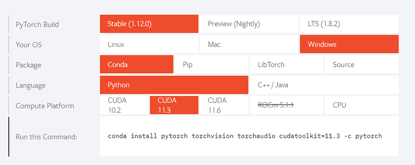
Task: Click the PyTorch Build row label
Action: [x=37, y=24]
